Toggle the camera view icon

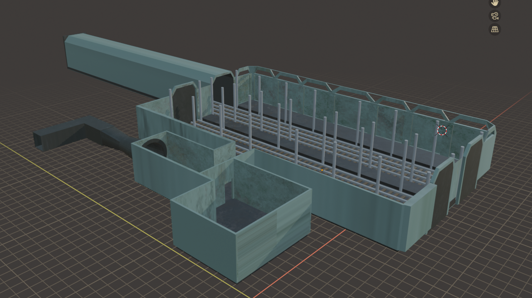[495, 16]
